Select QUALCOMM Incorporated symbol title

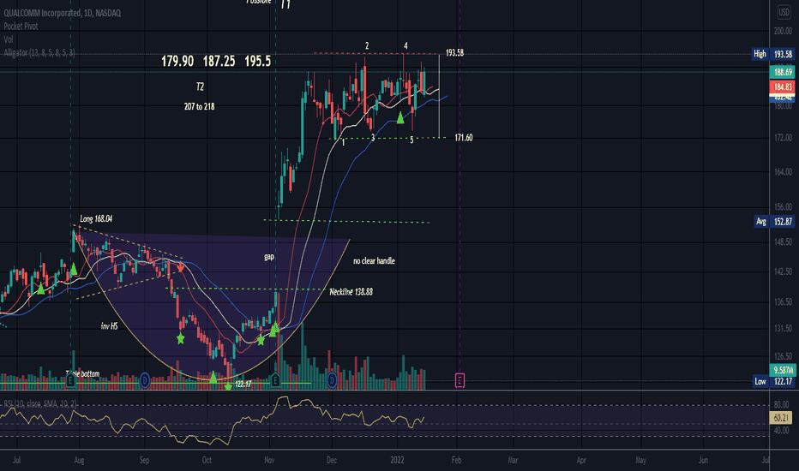click(x=63, y=13)
